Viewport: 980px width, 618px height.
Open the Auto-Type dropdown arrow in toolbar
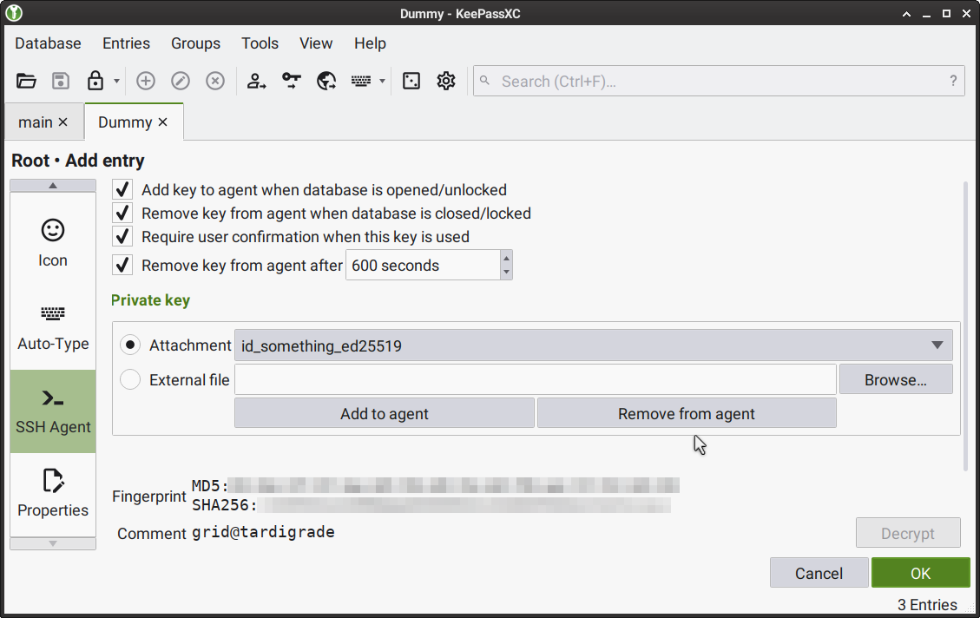tap(382, 80)
